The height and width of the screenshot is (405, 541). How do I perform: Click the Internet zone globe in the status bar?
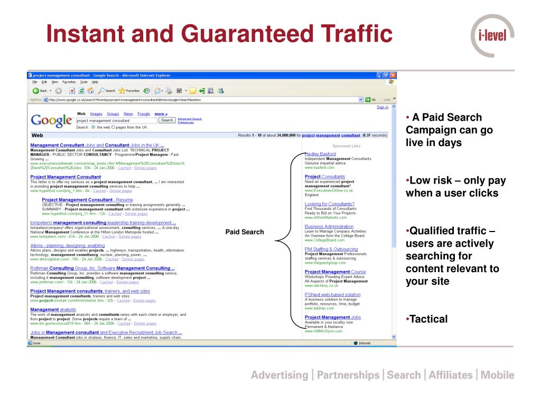tap(356, 343)
